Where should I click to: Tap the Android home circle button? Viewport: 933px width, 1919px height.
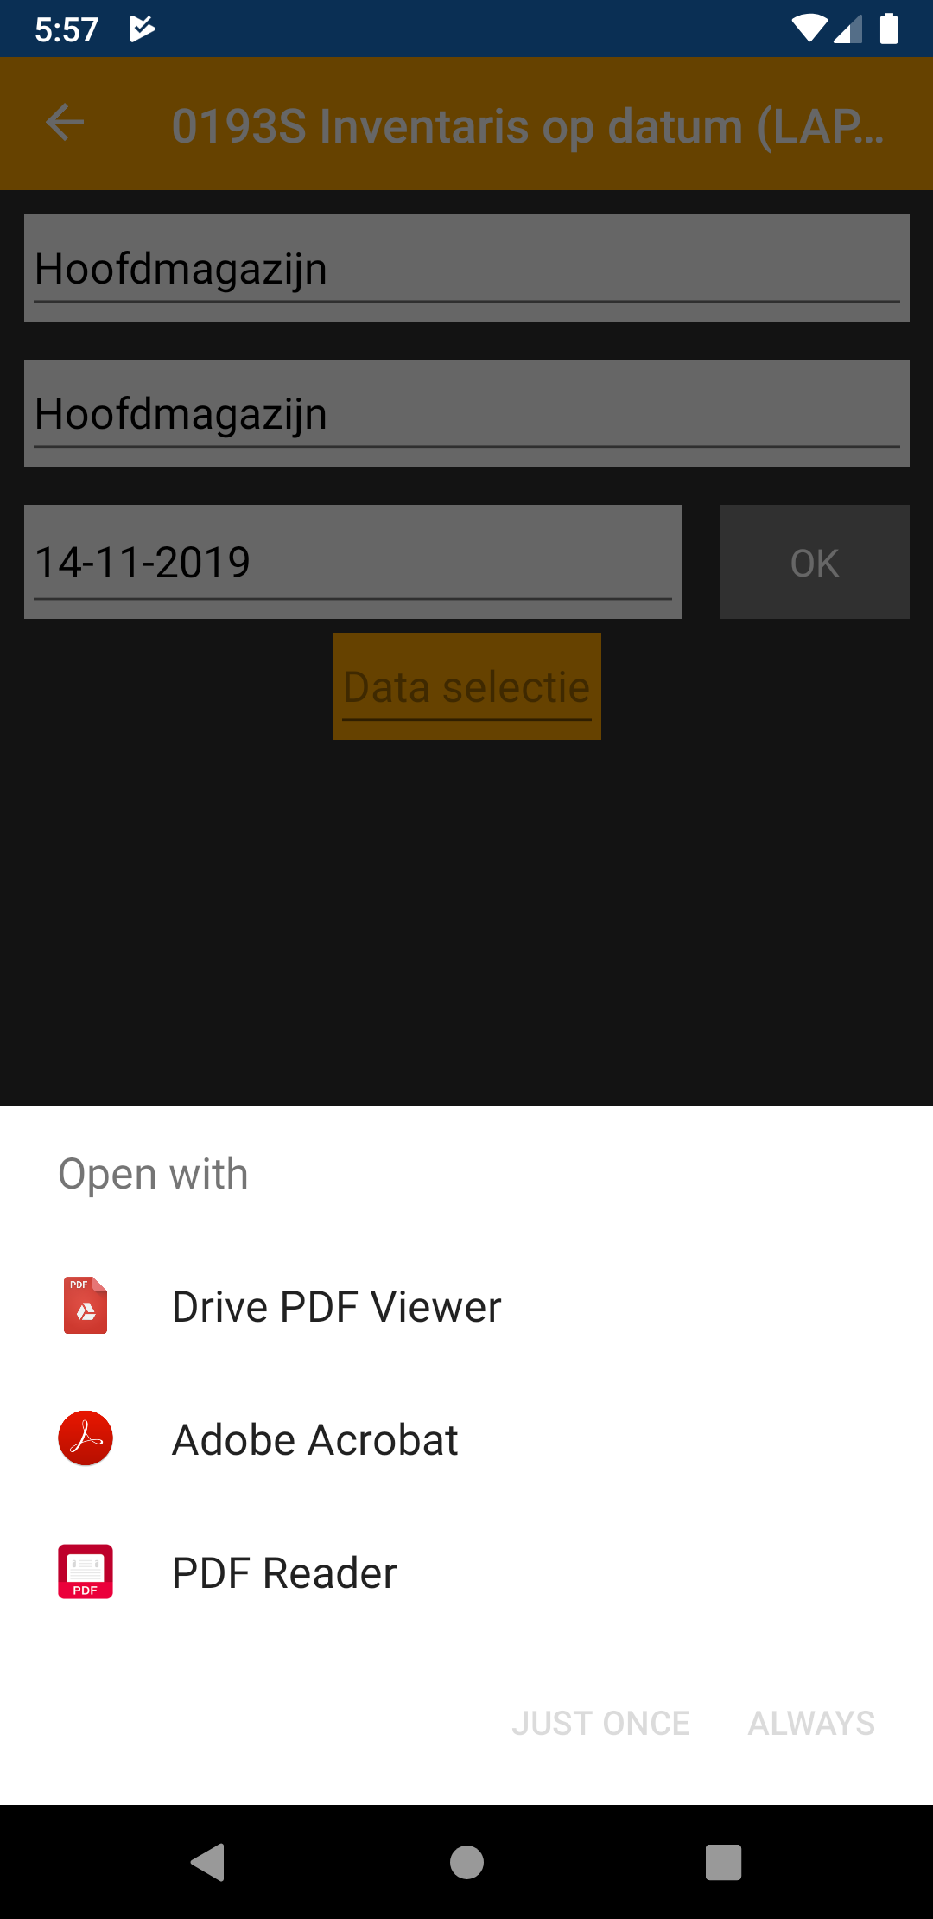[466, 1862]
